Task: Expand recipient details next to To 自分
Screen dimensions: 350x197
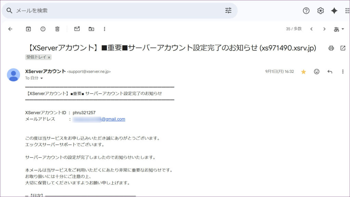Action: click(42, 78)
